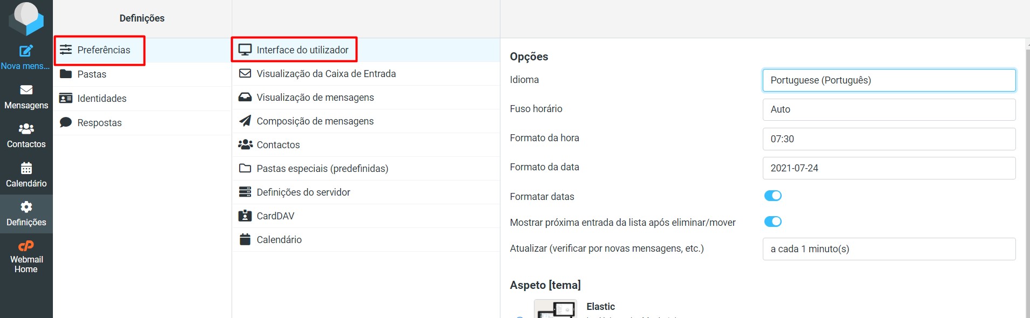Click the Opções heading

(x=529, y=57)
